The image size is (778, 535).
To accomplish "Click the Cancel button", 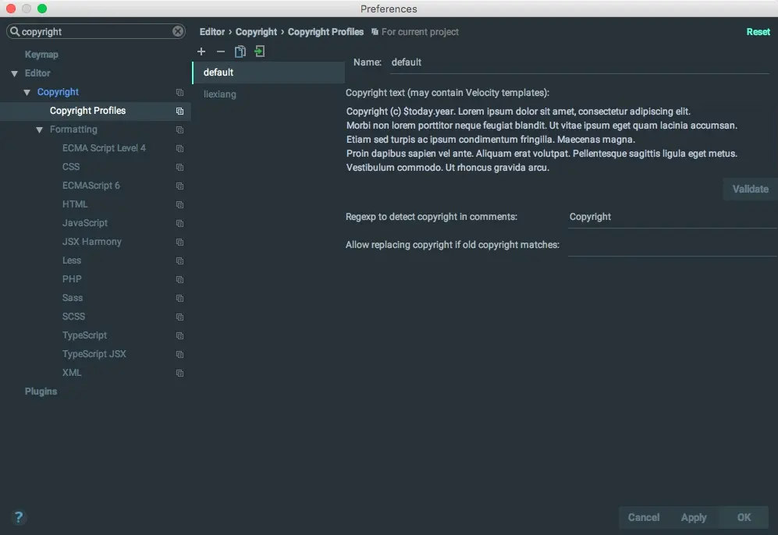I will [x=644, y=517].
